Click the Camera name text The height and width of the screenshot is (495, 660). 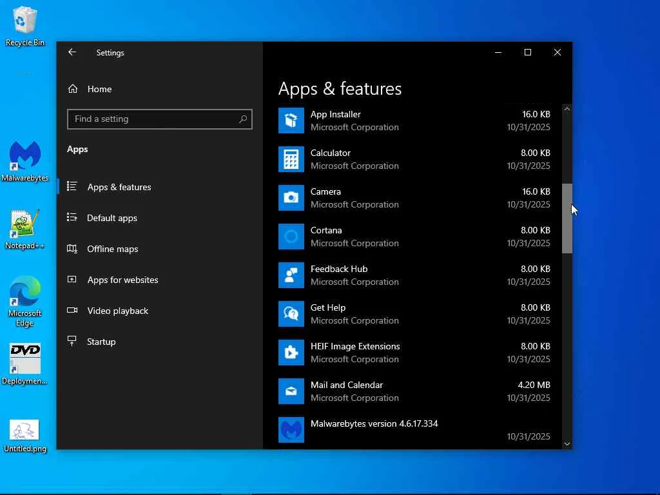point(325,191)
